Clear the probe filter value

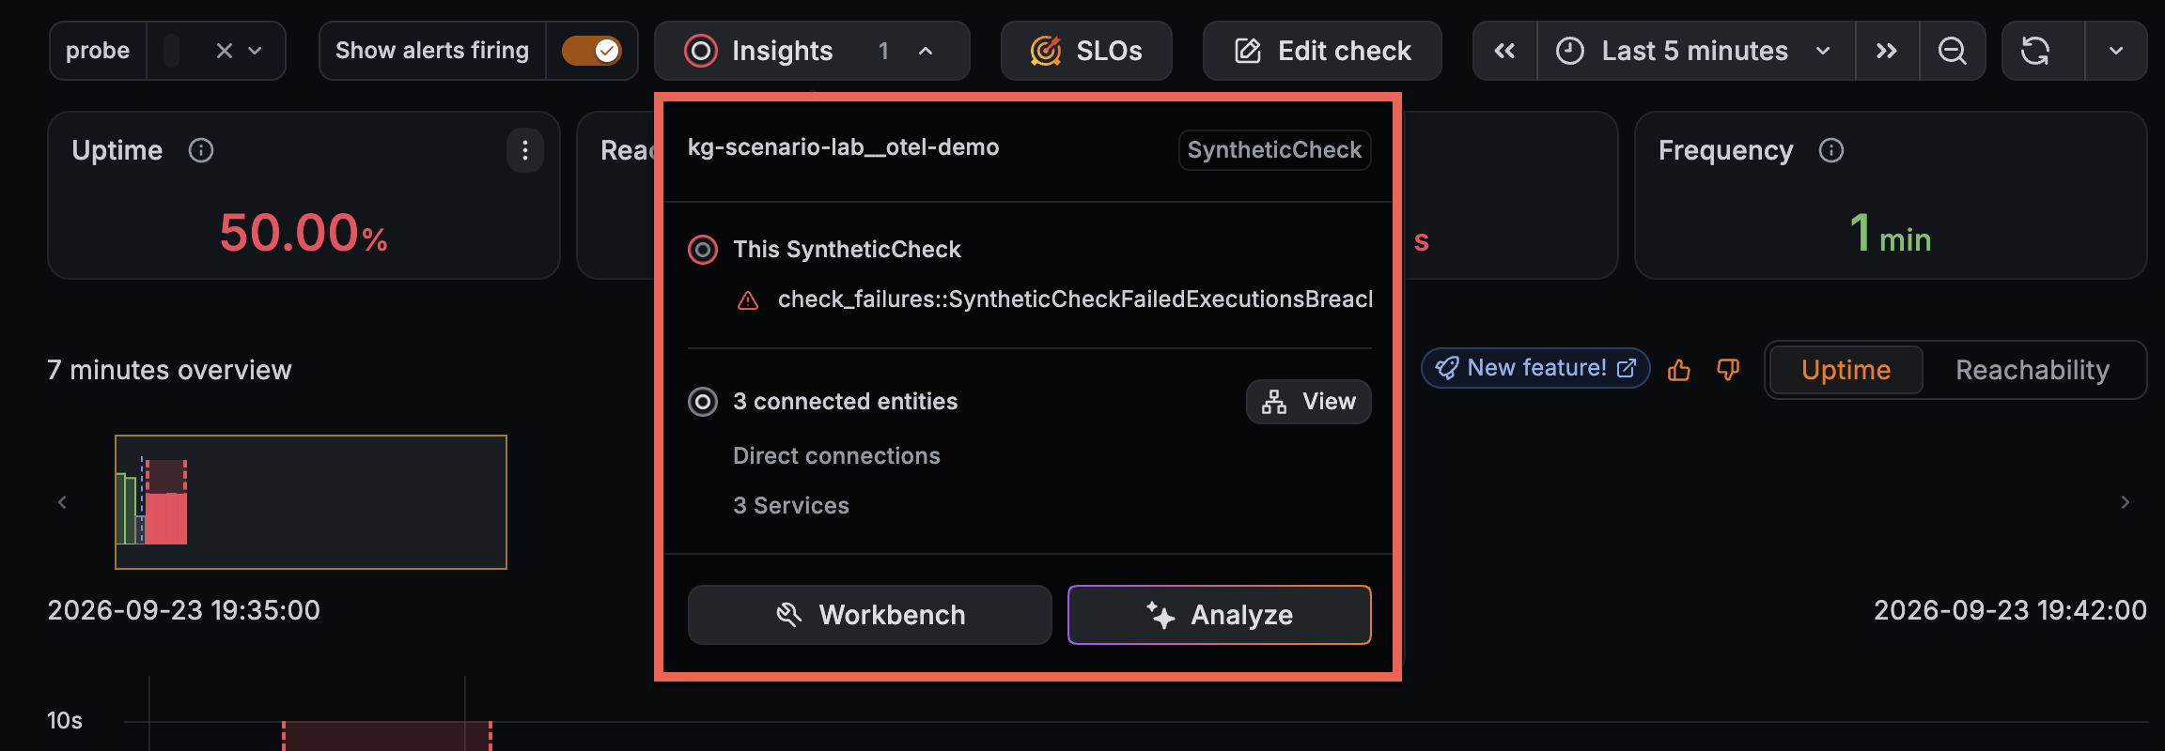[224, 51]
